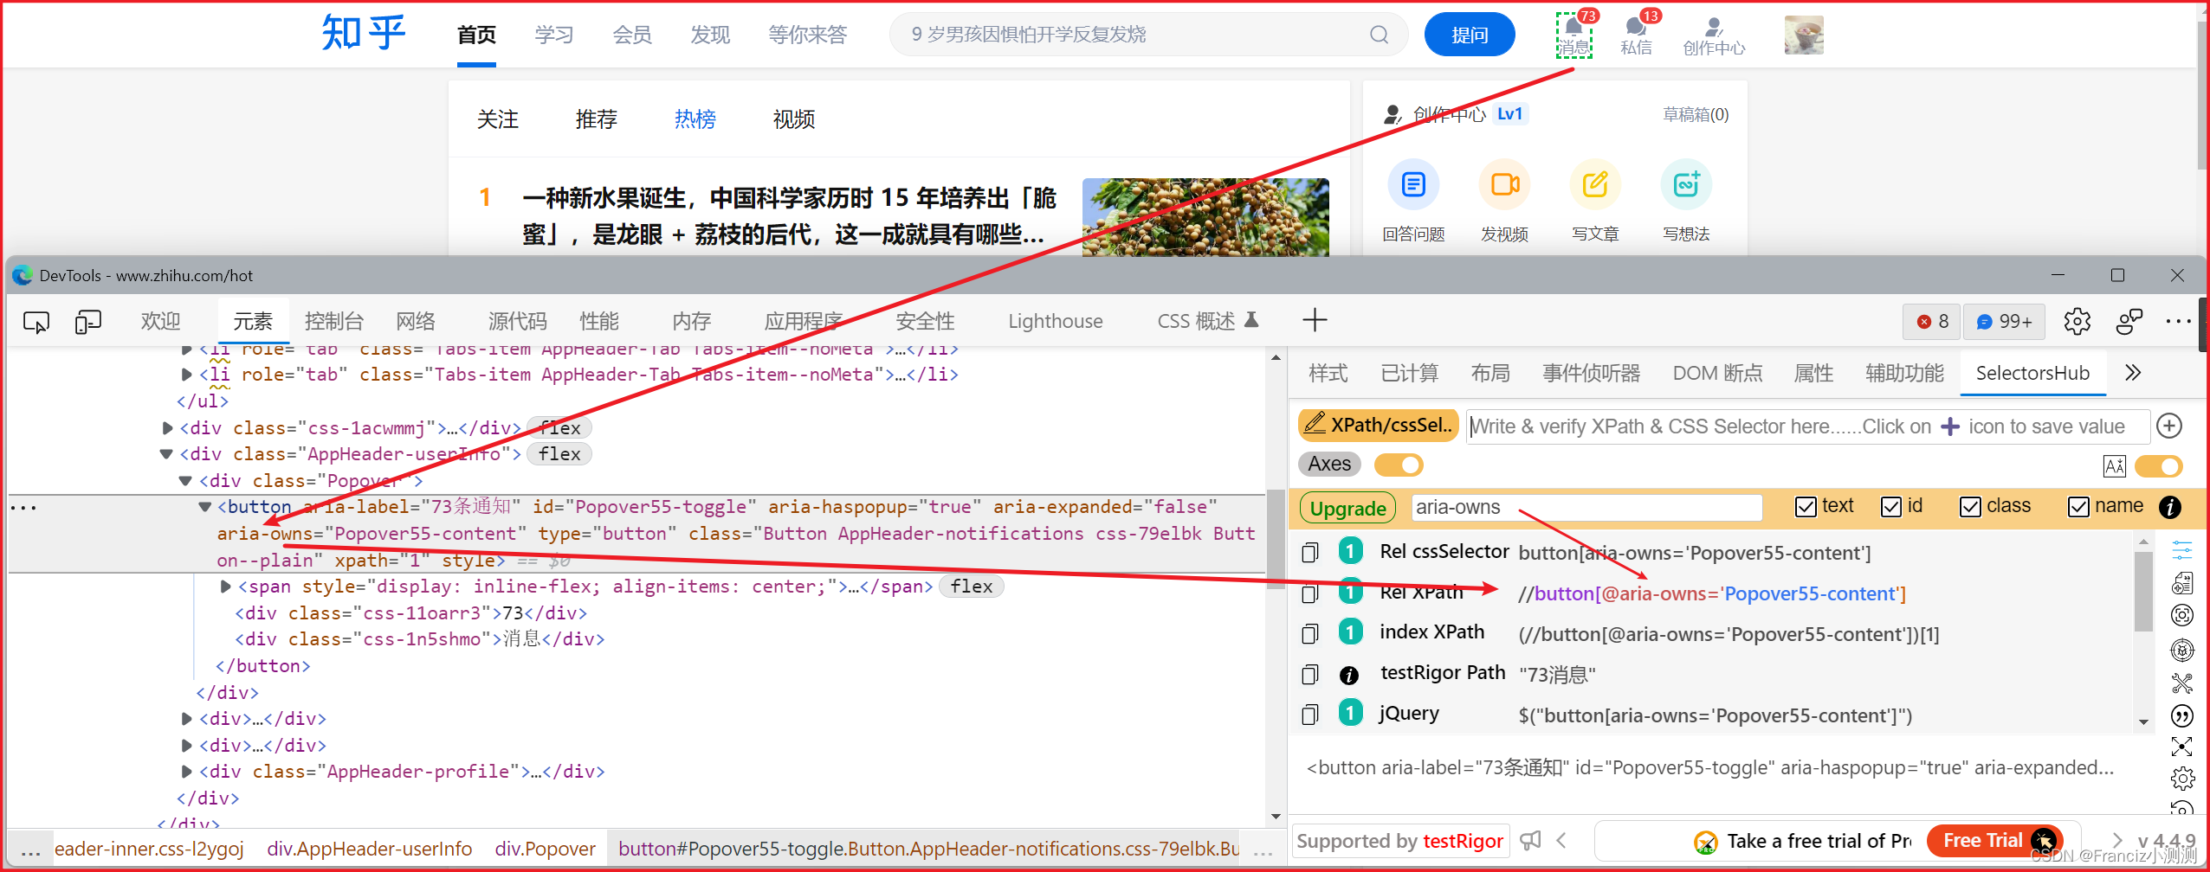Click the filter sliders icon in SelectorsHub sidebar
Screen dimensions: 2210x872
(2182, 549)
